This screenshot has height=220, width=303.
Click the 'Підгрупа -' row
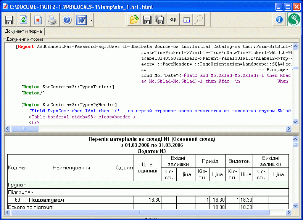point(148,192)
